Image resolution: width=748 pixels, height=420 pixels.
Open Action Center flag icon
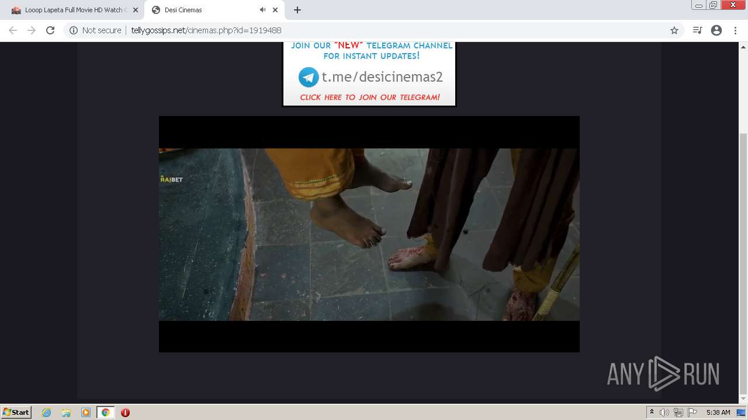(692, 412)
